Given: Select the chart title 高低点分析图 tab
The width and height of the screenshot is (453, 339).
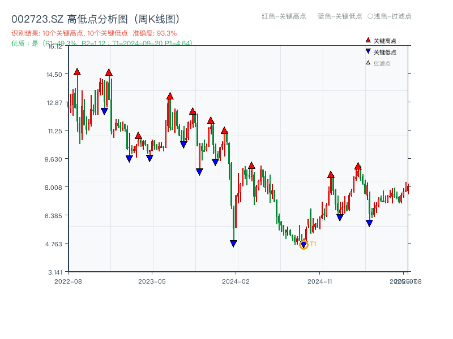Looking at the screenshot, I should [x=99, y=17].
